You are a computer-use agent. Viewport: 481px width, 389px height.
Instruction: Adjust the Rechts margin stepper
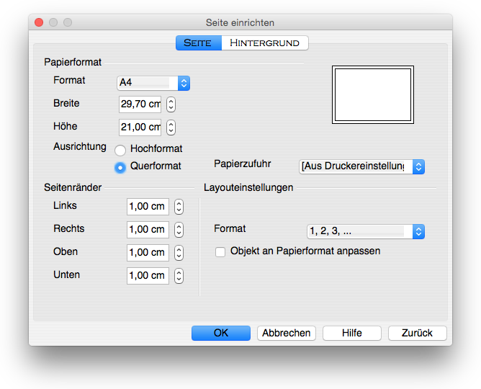pos(179,230)
